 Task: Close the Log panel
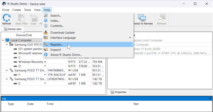(210, 98)
